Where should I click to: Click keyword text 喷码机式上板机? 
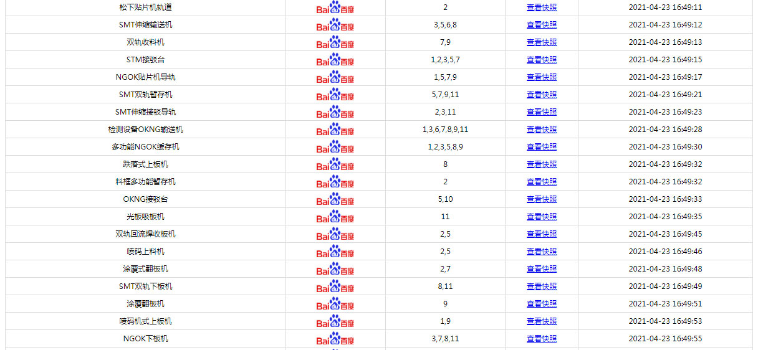[145, 321]
